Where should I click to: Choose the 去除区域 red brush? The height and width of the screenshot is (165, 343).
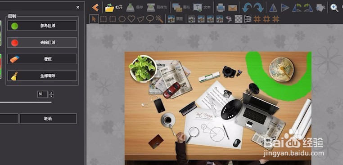42,42
